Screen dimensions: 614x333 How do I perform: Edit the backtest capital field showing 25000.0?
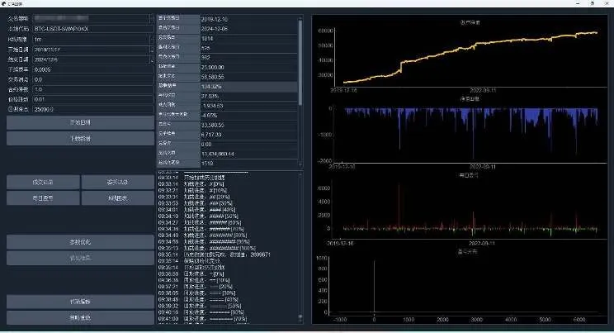point(92,109)
